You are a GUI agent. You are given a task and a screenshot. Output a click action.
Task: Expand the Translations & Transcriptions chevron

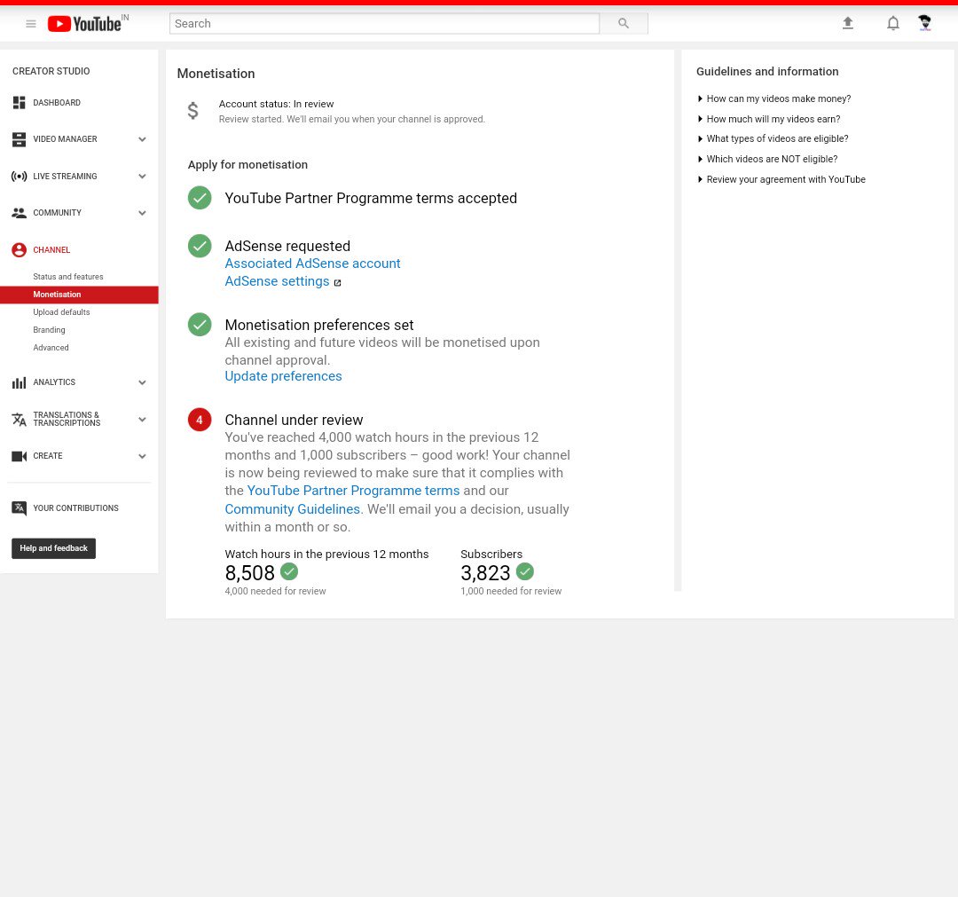click(142, 420)
